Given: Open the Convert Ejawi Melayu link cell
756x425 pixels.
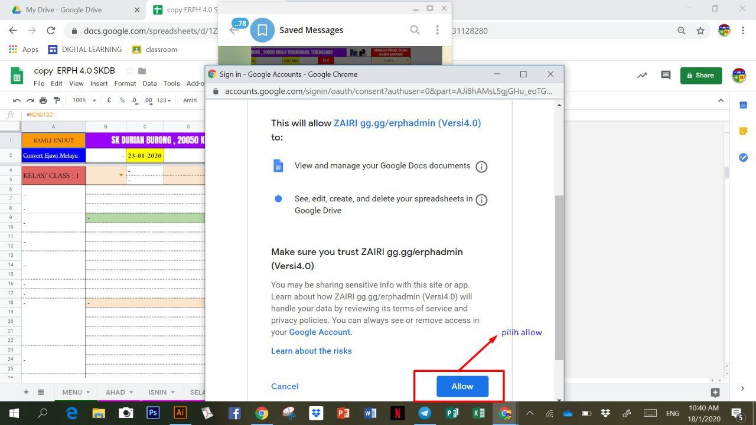Looking at the screenshot, I should tap(54, 156).
